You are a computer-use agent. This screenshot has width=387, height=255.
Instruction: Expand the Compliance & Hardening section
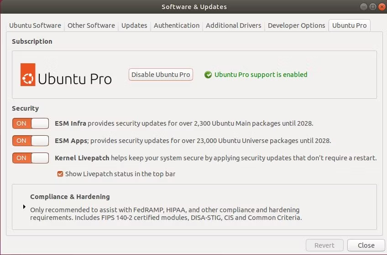(24, 206)
